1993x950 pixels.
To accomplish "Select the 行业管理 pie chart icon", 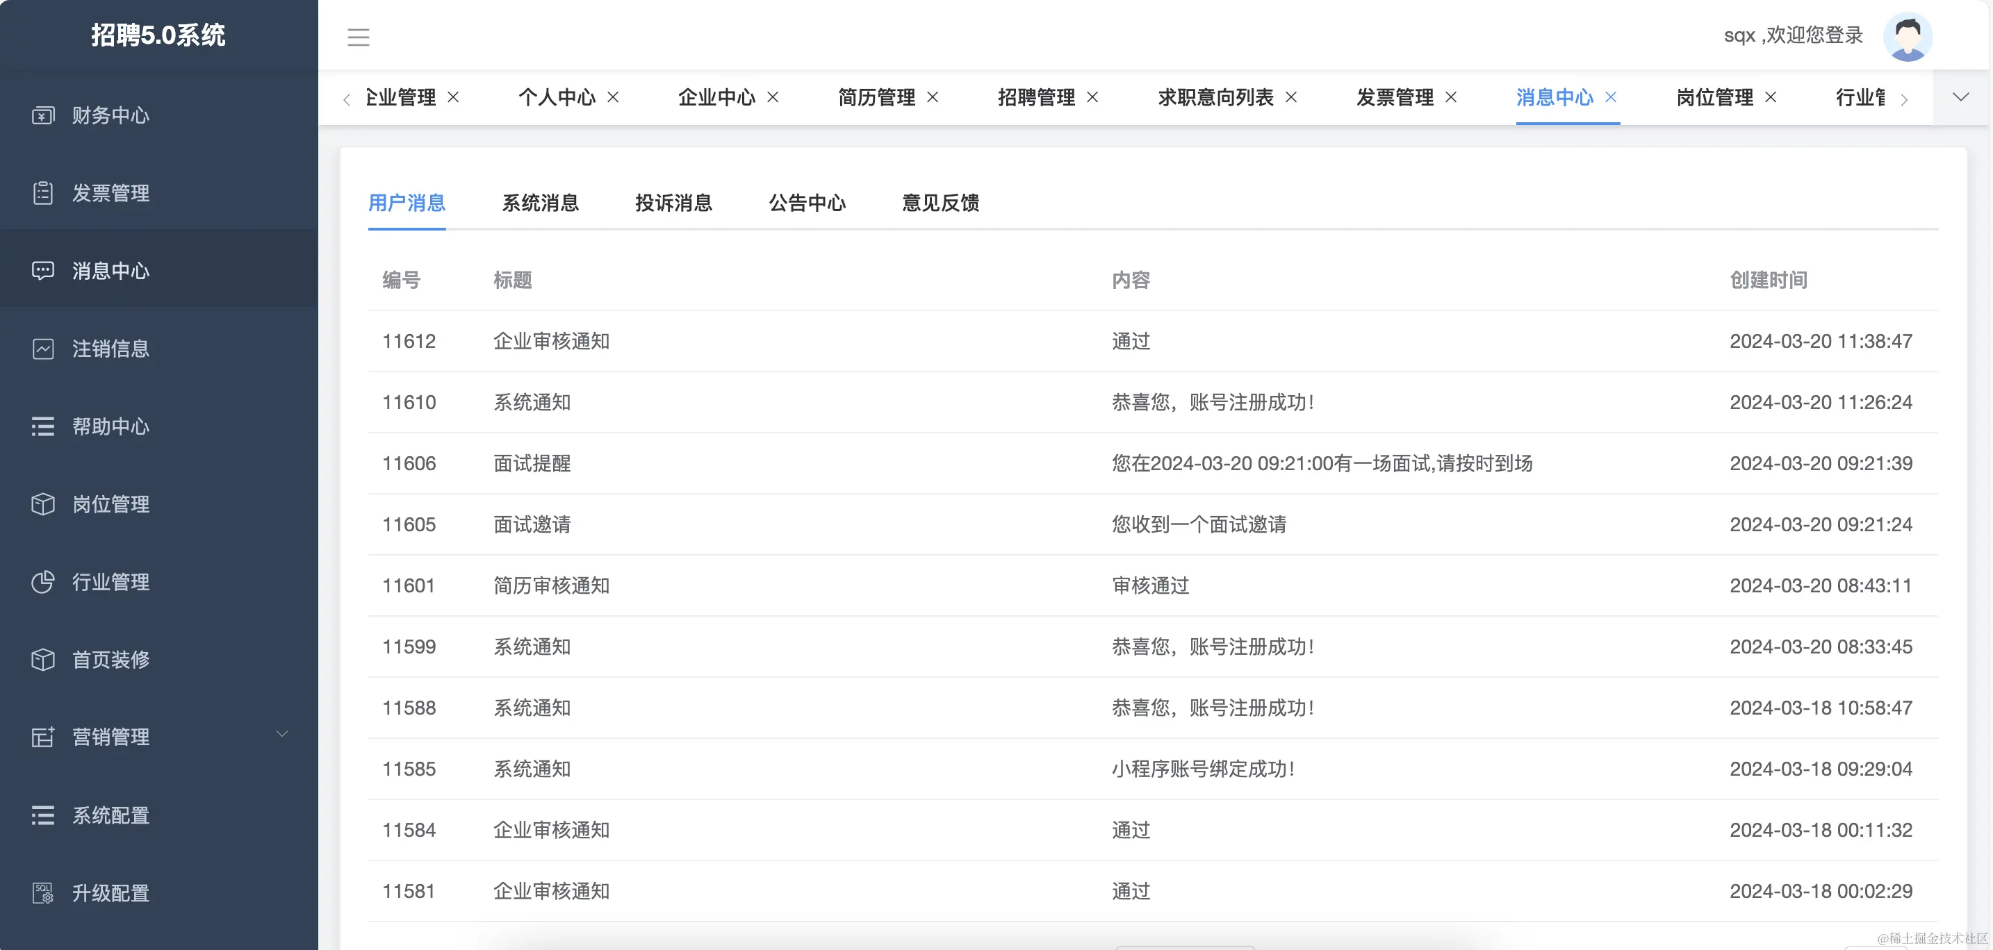I will pyautogui.click(x=42, y=582).
